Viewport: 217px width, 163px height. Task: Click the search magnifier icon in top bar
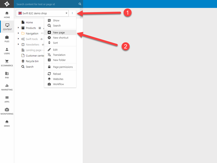click(x=80, y=4)
